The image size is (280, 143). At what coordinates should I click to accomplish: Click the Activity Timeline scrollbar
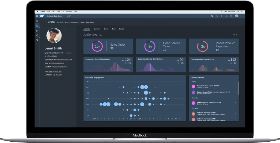(x=238, y=87)
